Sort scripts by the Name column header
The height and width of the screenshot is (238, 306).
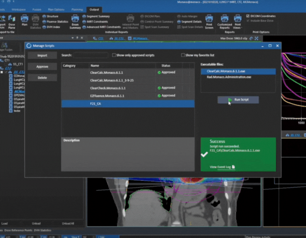[x=122, y=65]
